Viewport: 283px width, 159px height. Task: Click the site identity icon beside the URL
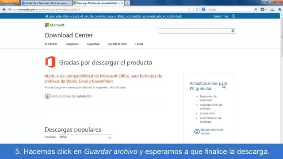(x=10, y=9)
